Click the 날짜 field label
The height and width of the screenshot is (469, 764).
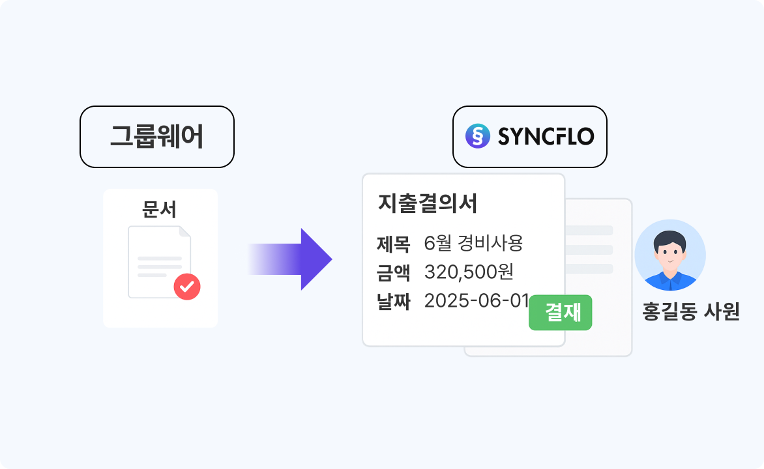pos(393,300)
